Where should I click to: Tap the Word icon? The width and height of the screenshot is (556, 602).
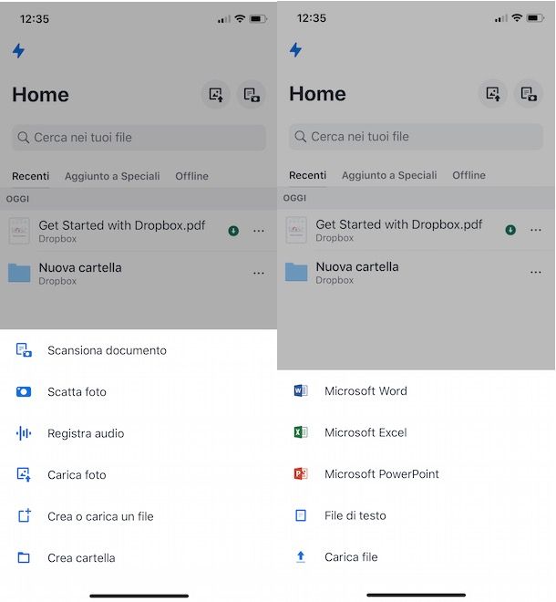point(301,391)
